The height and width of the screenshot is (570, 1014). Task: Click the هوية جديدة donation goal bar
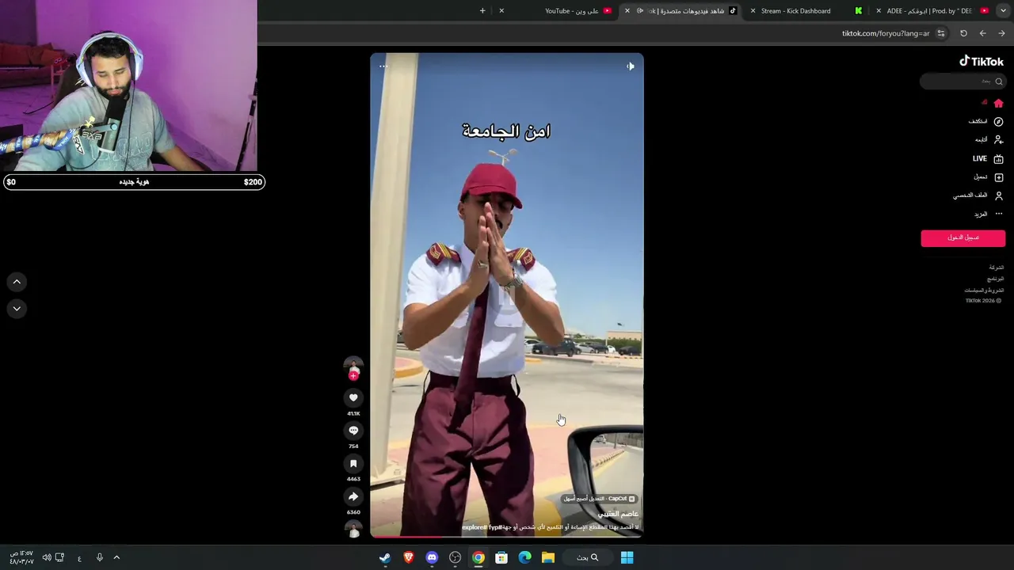(x=133, y=182)
